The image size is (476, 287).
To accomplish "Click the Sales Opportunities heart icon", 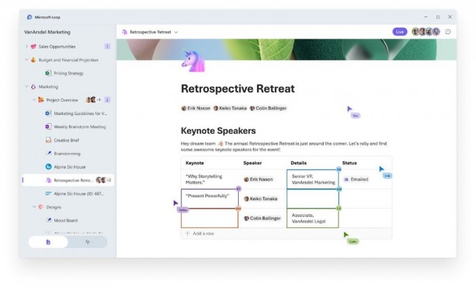I will pos(33,46).
